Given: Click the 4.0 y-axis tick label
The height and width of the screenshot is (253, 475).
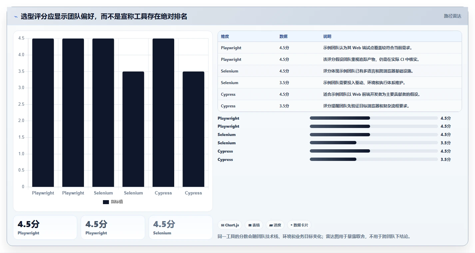Looking at the screenshot, I should (21, 55).
